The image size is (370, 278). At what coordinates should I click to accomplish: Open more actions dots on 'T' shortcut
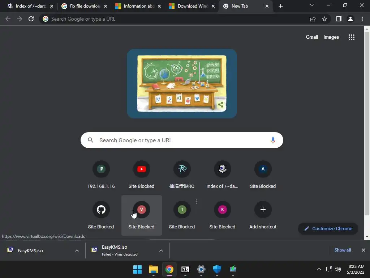[197, 201]
